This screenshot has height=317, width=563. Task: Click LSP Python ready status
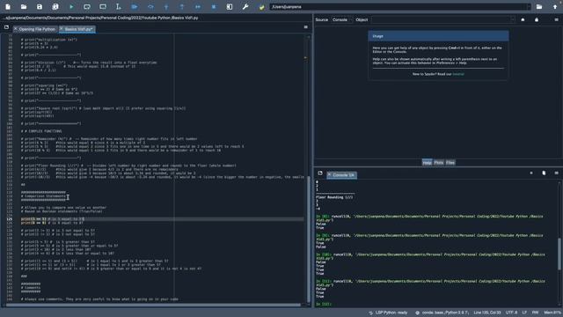pyautogui.click(x=388, y=313)
